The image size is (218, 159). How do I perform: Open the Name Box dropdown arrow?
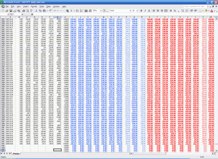coord(22,14)
